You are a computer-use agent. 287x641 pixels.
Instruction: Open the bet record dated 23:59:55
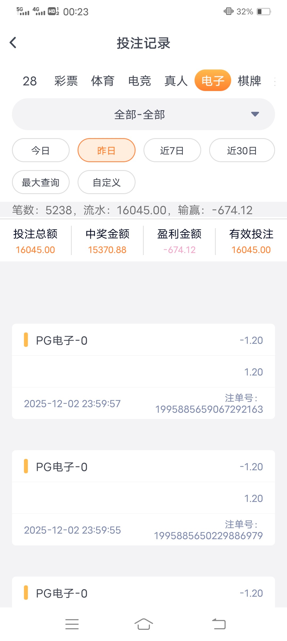point(143,498)
